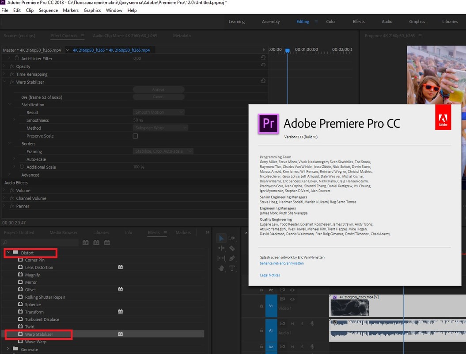Show overflow panel tabs chevrons
Screen dimensions: 466x354
tap(208, 232)
